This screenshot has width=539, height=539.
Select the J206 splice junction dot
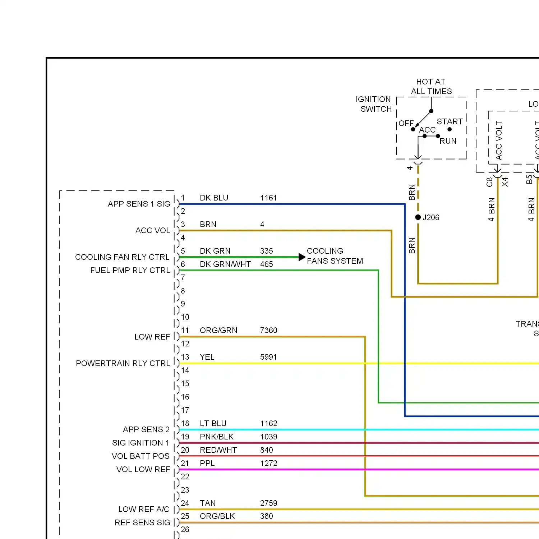(x=418, y=217)
